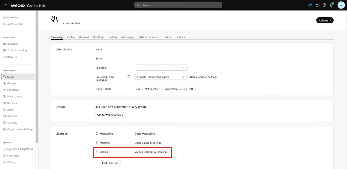347x169 pixels.
Task: Click the Webex Control Hub logo
Action: [28, 5]
